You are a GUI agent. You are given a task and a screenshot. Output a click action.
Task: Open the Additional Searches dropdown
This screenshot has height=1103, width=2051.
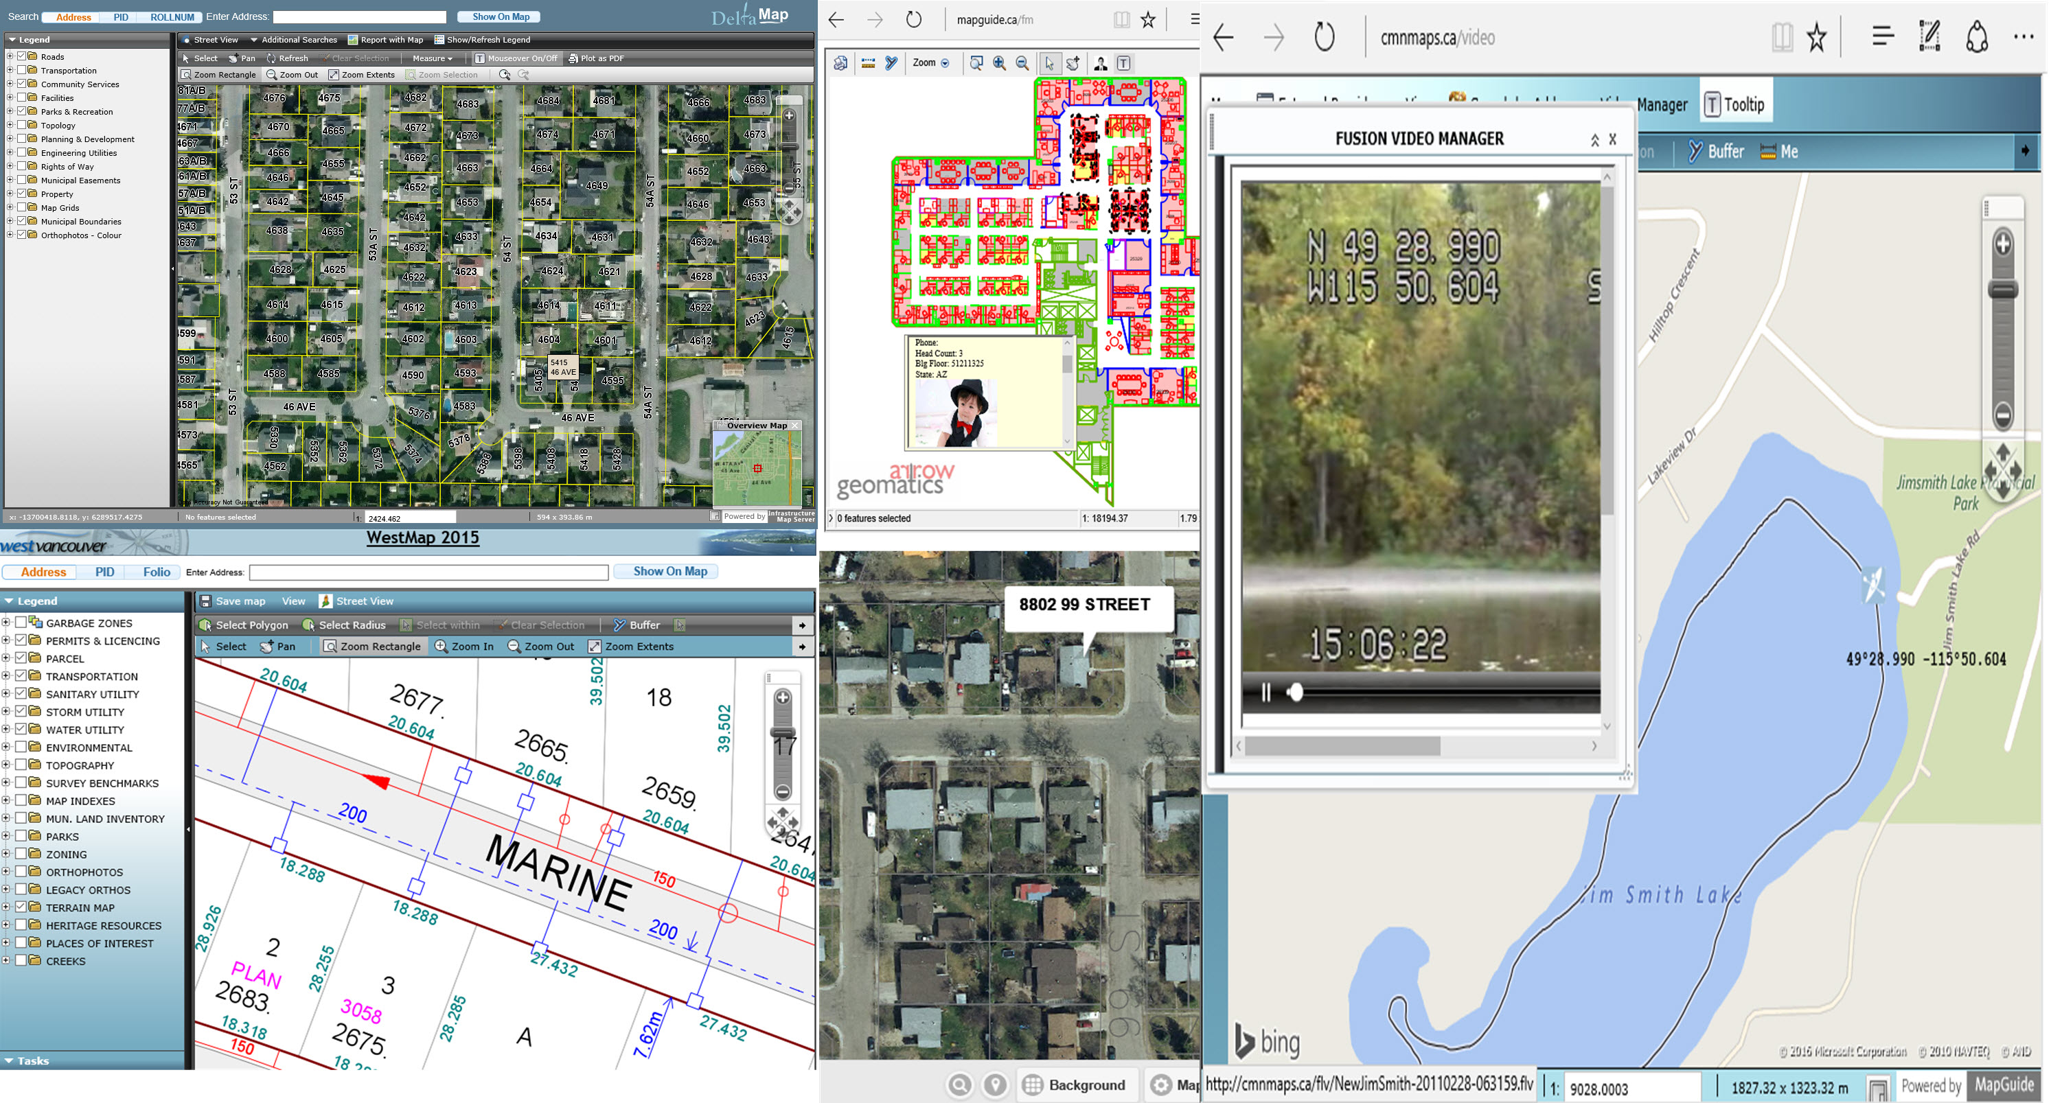click(294, 40)
